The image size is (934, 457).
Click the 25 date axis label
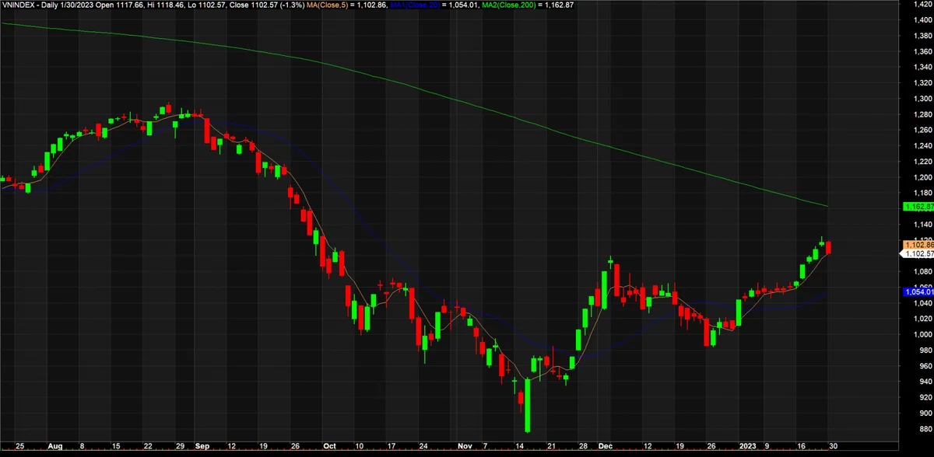pyautogui.click(x=19, y=448)
